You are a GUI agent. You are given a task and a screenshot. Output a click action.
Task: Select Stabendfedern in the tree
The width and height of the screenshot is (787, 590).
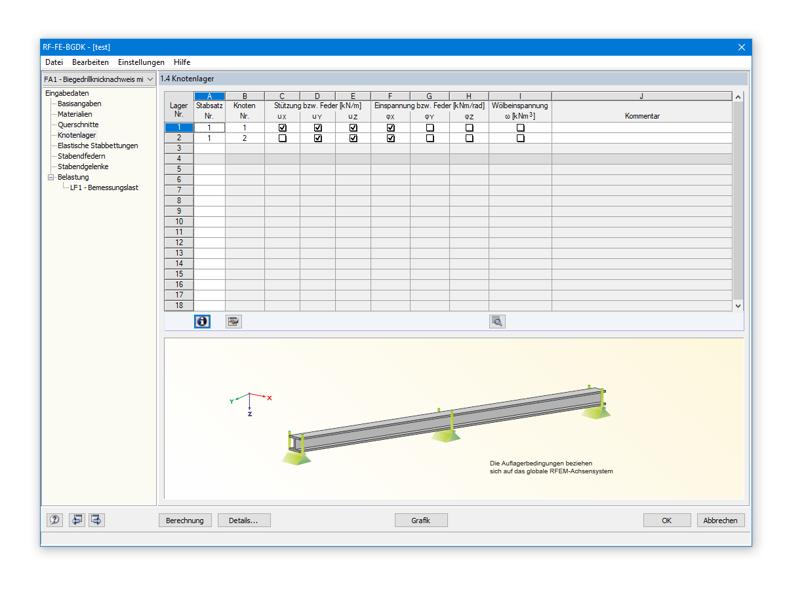click(x=81, y=156)
